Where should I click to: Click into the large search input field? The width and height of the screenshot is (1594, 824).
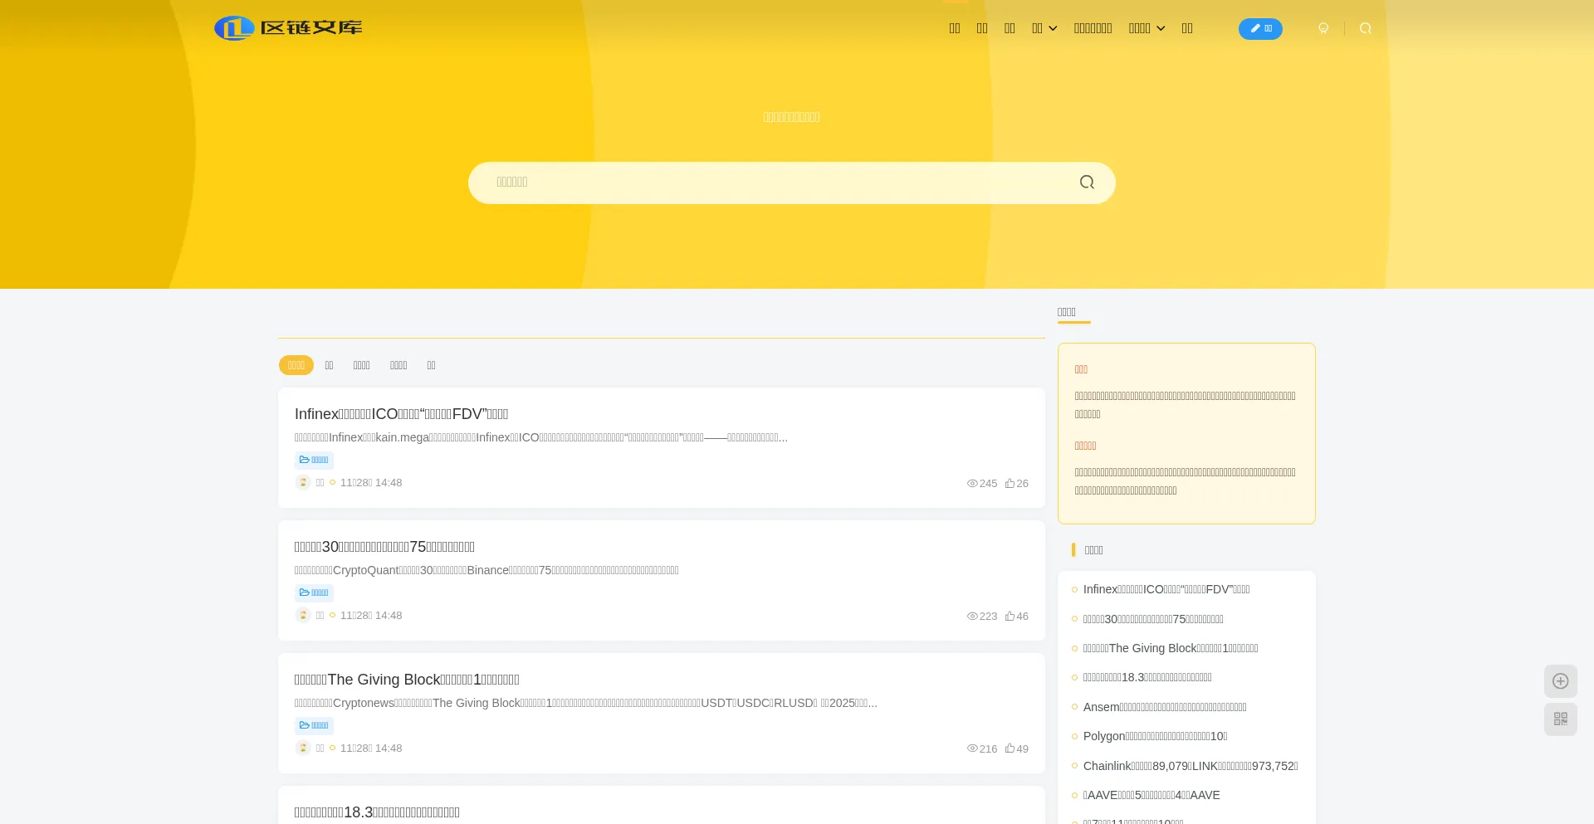click(772, 183)
